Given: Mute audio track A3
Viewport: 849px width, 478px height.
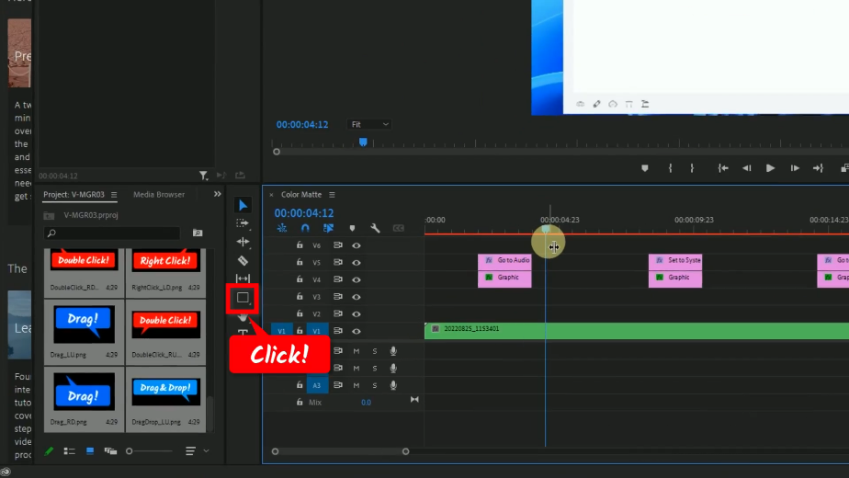Looking at the screenshot, I should tap(357, 385).
